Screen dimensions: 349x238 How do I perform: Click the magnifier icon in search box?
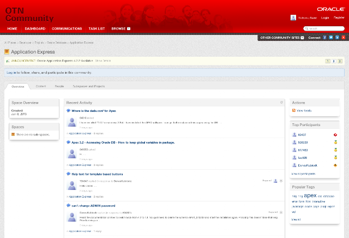(306, 28)
